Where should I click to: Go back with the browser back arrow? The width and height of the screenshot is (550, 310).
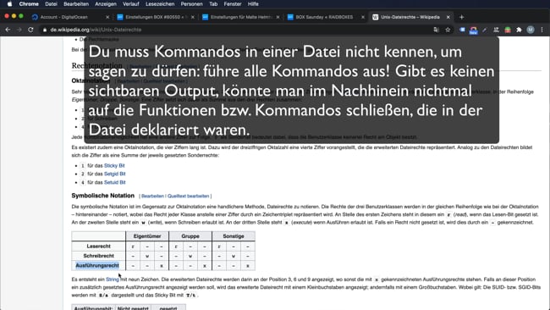[x=8, y=30]
